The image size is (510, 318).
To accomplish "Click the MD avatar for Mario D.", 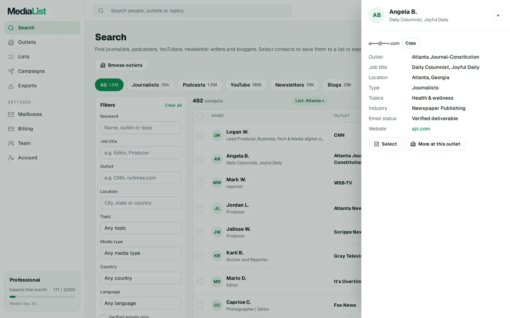I will [x=217, y=282].
